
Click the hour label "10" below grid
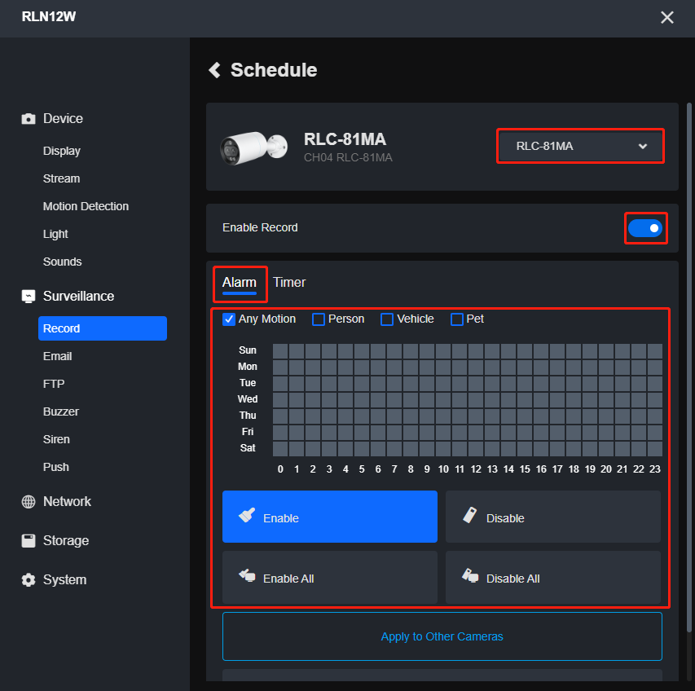443,469
